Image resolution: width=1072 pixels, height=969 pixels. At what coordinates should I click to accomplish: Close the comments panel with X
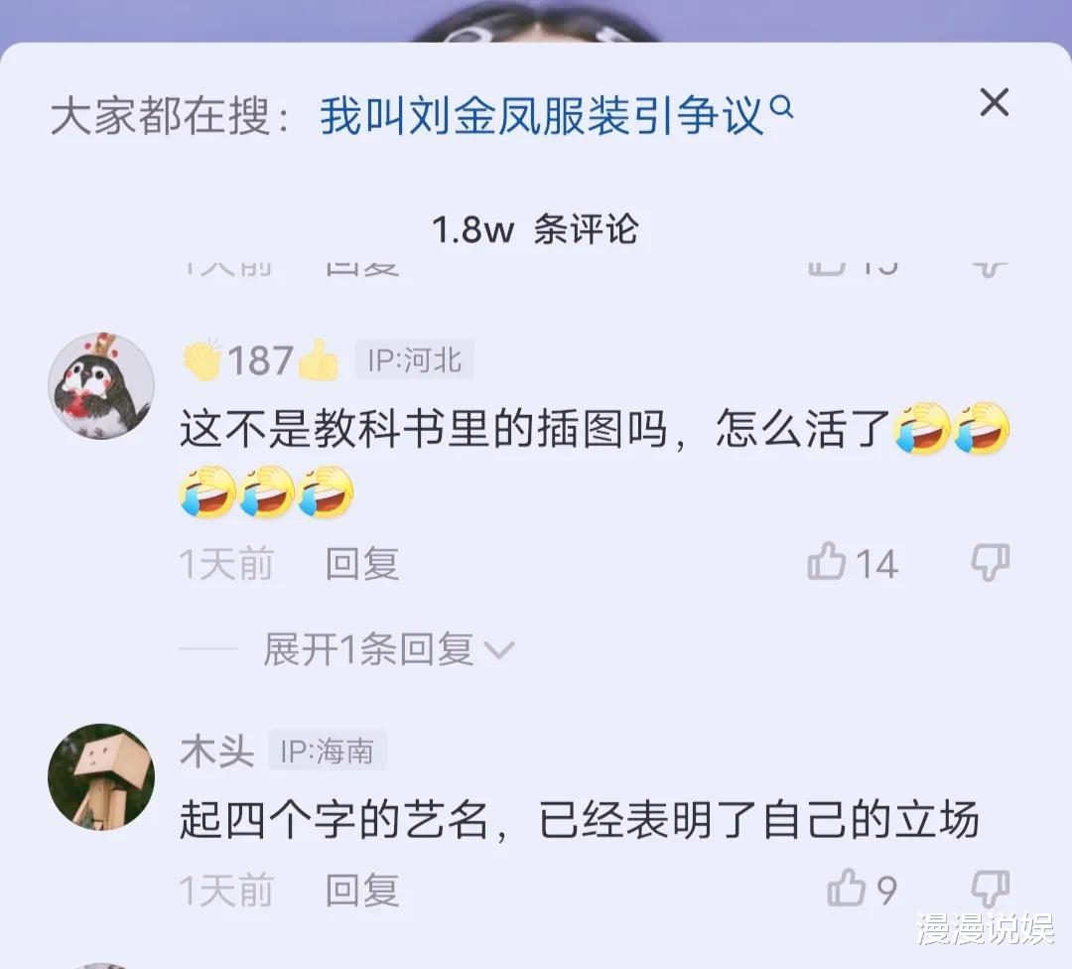(x=994, y=102)
